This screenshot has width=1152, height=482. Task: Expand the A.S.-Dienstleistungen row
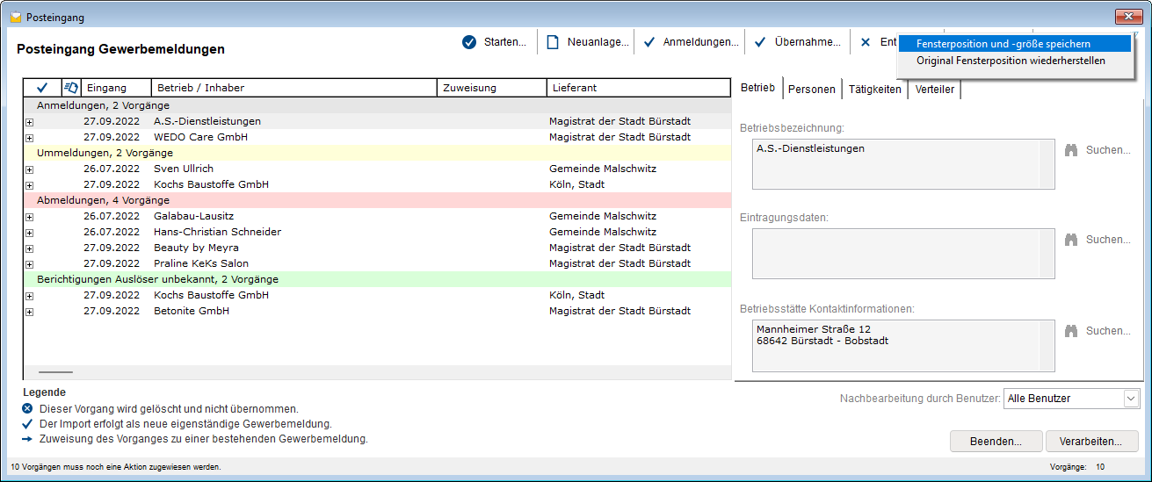pyautogui.click(x=29, y=122)
